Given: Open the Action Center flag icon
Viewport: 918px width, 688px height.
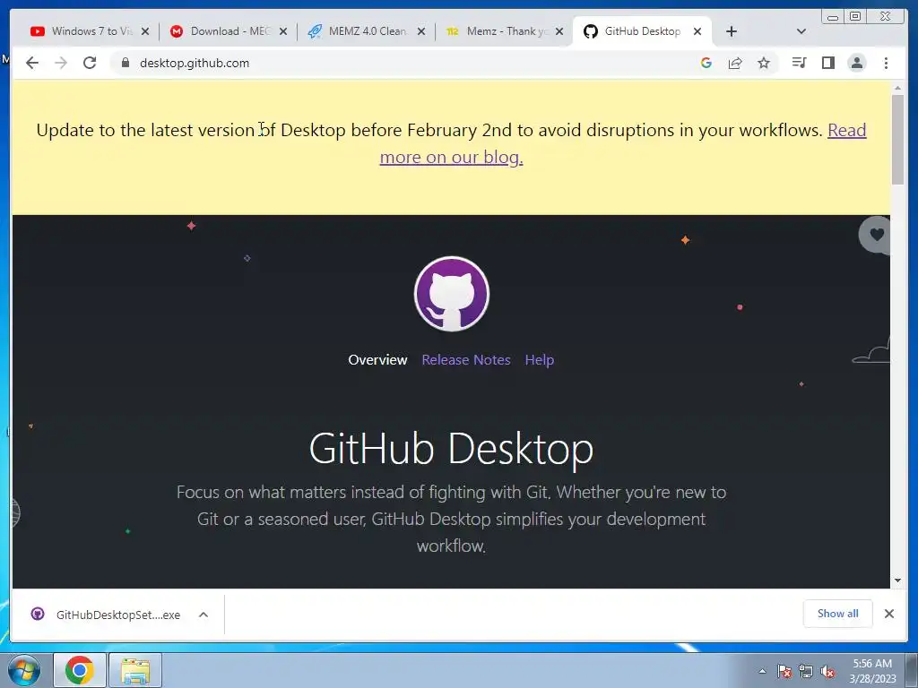Looking at the screenshot, I should coord(784,672).
